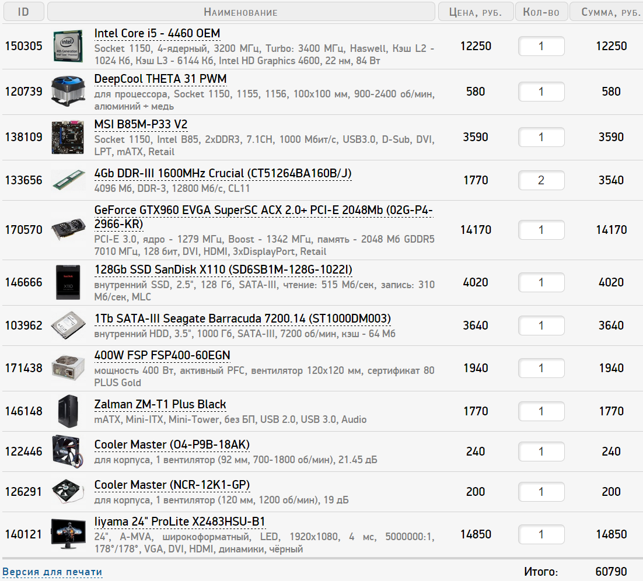The height and width of the screenshot is (581, 643).
Task: Open the Intel Core i5 - 4460 OEM link
Action: click(157, 33)
